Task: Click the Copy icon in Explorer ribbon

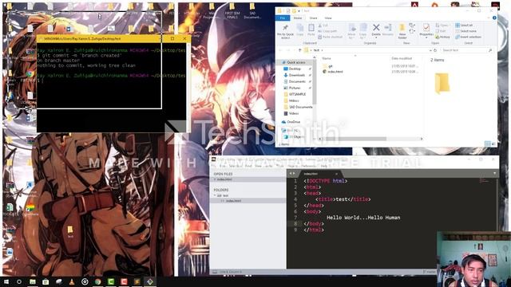Action: (x=300, y=30)
